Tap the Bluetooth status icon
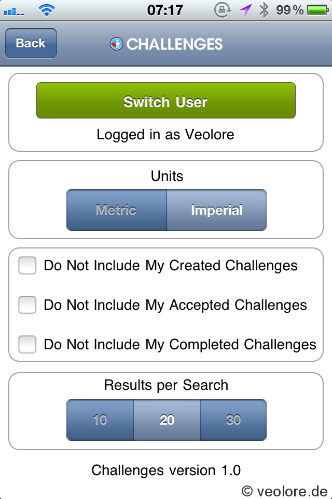The height and width of the screenshot is (499, 332). pyautogui.click(x=264, y=10)
